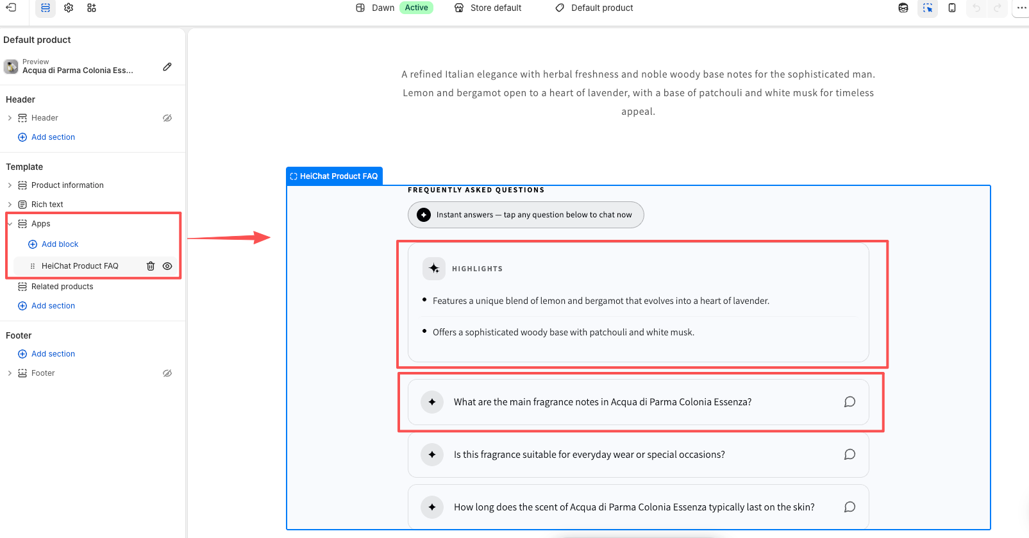Add a block to the Apps section
1029x538 pixels.
click(54, 244)
